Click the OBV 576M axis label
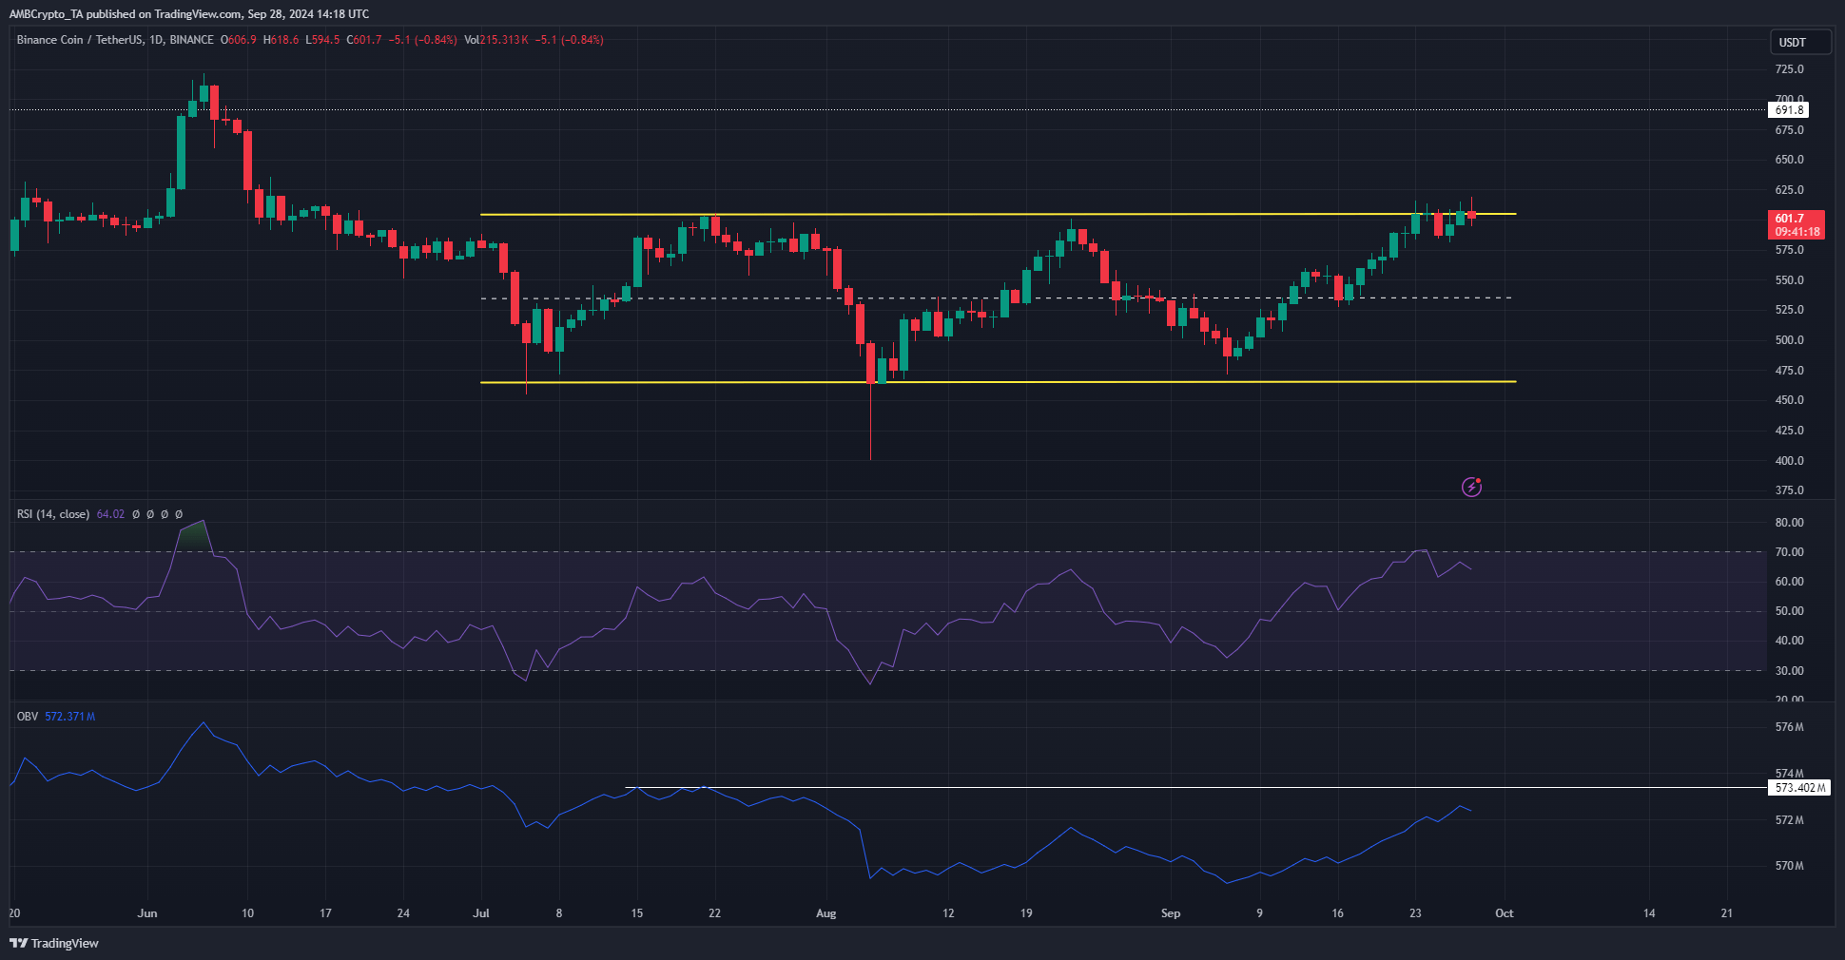Viewport: 1845px width, 960px height. pyautogui.click(x=1790, y=727)
